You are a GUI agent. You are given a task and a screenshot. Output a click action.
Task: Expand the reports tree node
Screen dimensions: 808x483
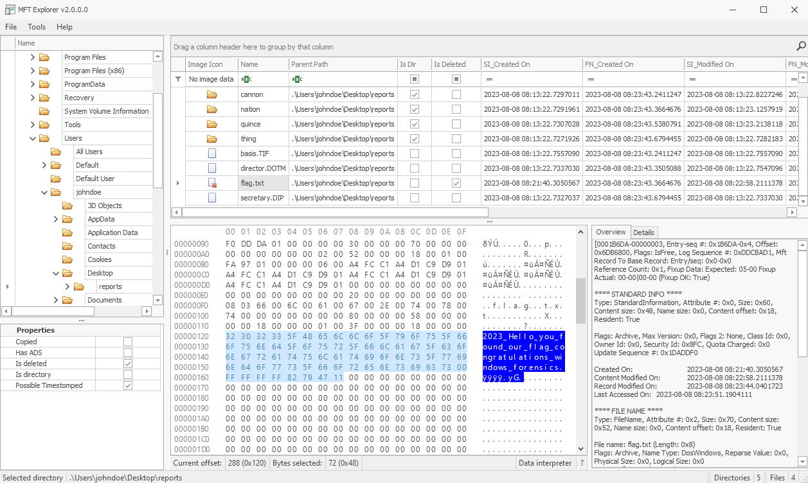(x=67, y=286)
